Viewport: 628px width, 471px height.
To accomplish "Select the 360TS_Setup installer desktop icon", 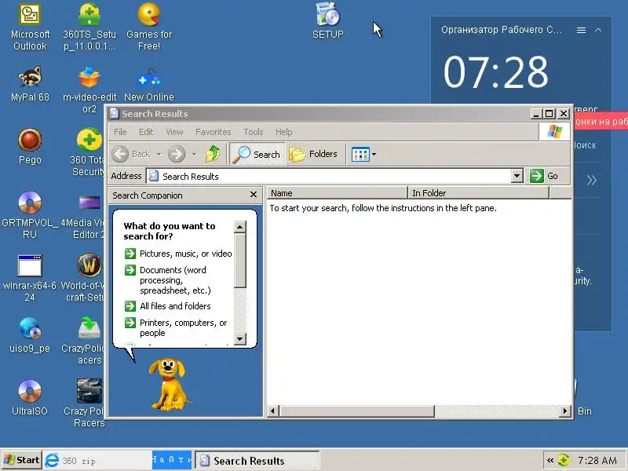I will point(89,27).
